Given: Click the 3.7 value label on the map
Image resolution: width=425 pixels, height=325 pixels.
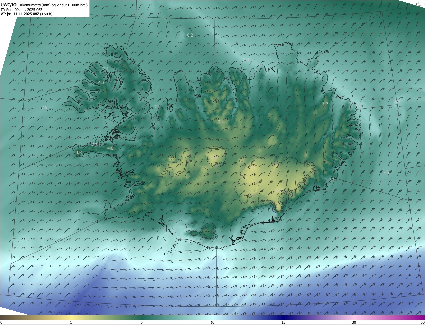Looking at the screenshot, I should point(325,104).
